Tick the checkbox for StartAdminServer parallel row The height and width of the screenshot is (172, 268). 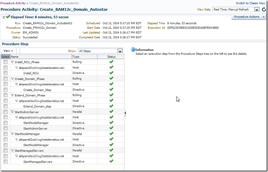5,112
